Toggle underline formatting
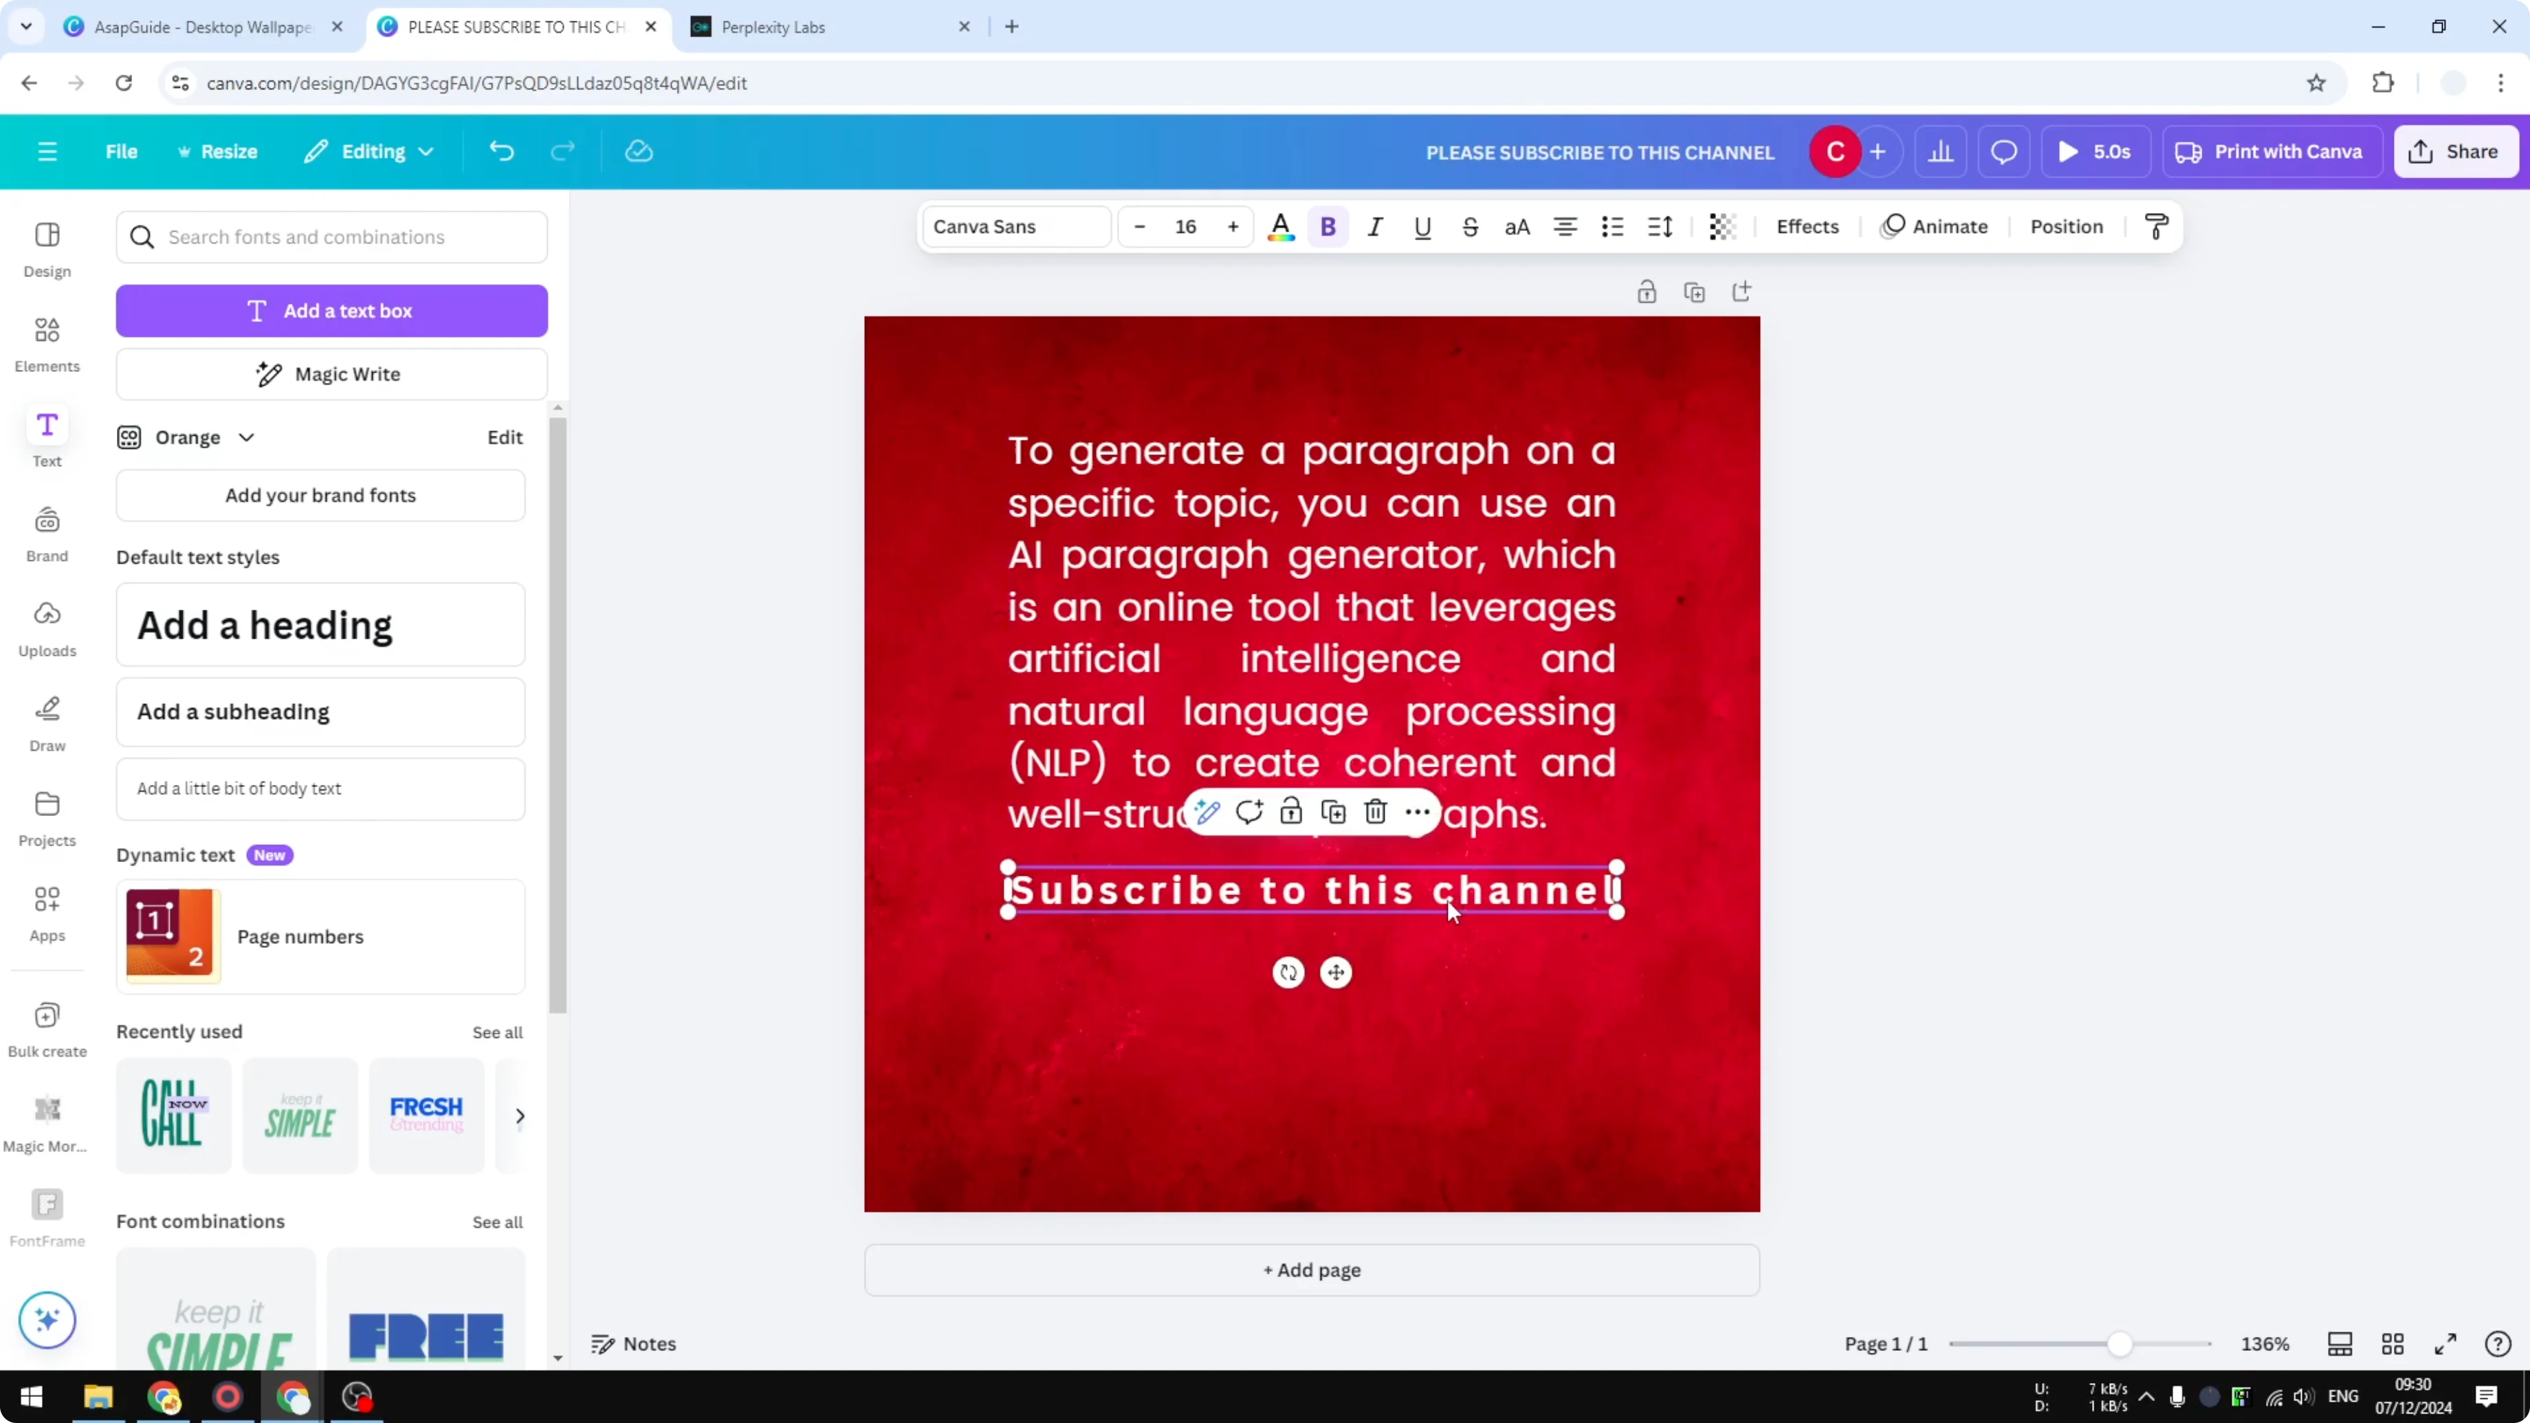The height and width of the screenshot is (1423, 2530). tap(1422, 226)
